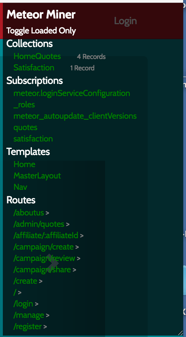Expand the /manage route arrow
The height and width of the screenshot is (337, 186).
click(x=48, y=316)
